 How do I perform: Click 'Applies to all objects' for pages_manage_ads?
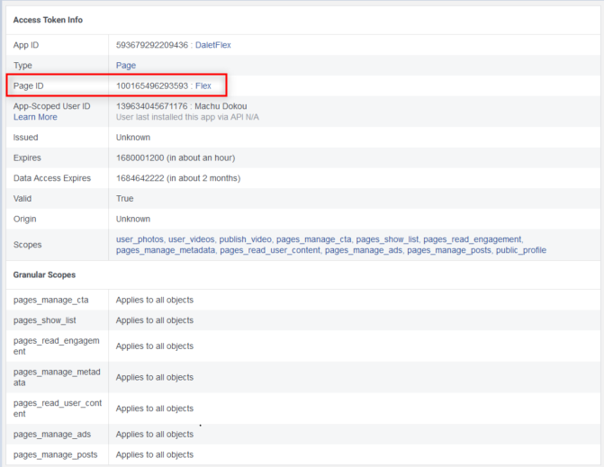click(x=155, y=435)
